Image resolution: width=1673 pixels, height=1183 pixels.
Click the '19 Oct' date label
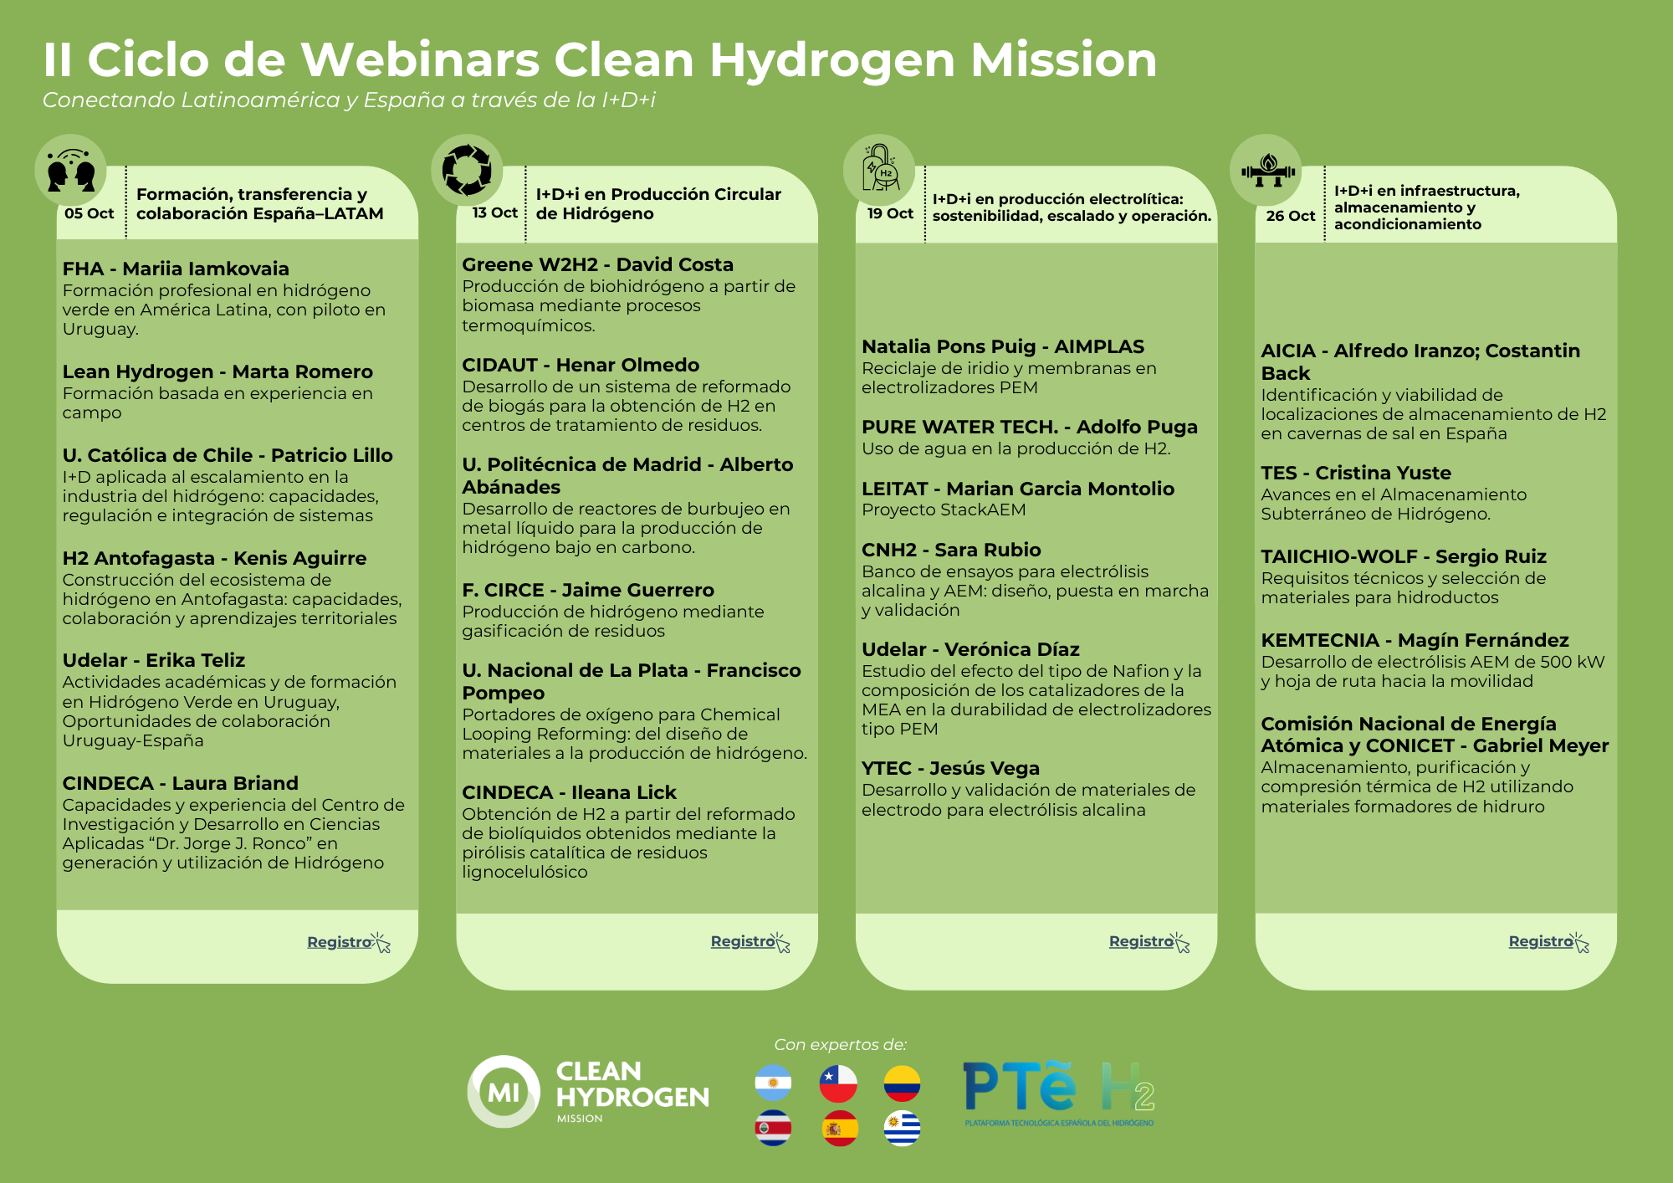[x=890, y=213]
